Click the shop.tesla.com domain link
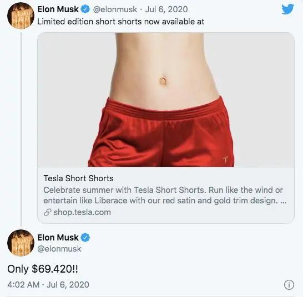 coord(82,212)
